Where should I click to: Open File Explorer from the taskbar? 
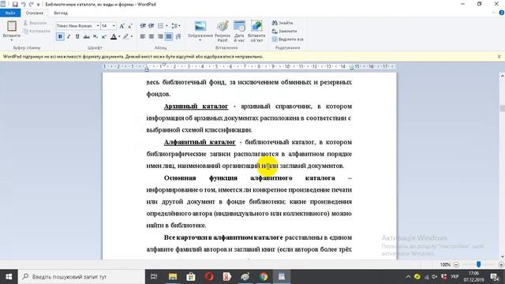[173, 277]
